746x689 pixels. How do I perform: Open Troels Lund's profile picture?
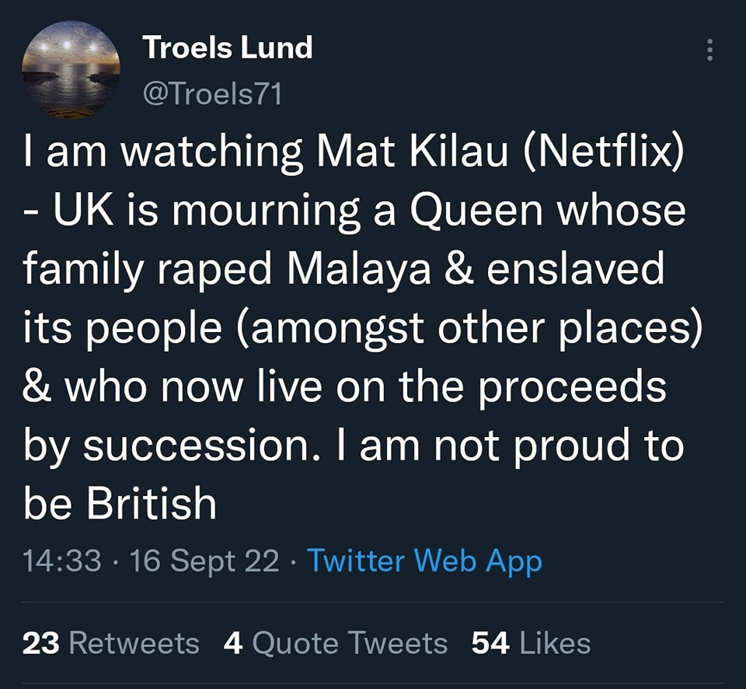[x=71, y=69]
